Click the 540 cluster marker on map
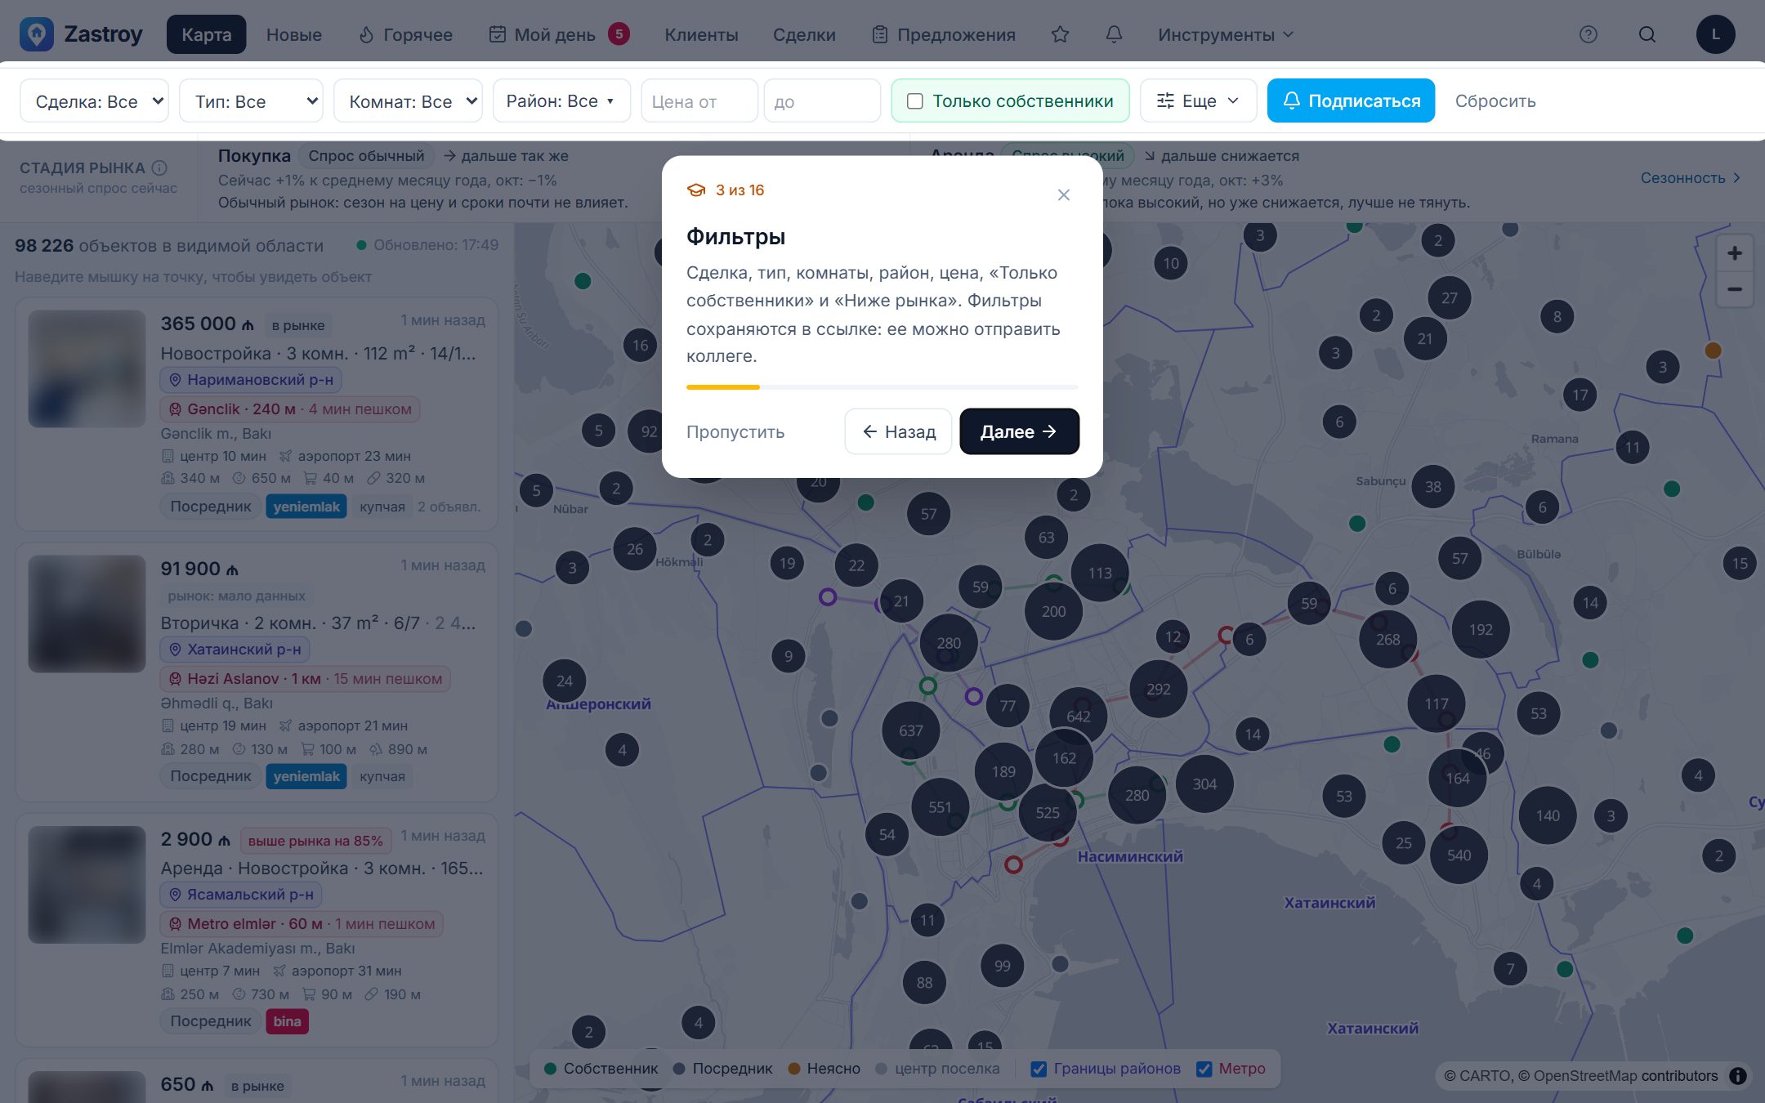The height and width of the screenshot is (1103, 1765). [x=1459, y=855]
